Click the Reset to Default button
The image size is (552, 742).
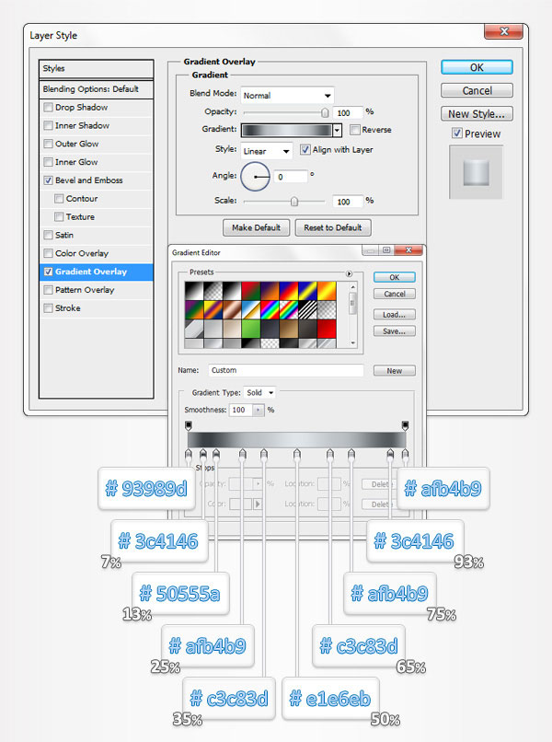333,227
